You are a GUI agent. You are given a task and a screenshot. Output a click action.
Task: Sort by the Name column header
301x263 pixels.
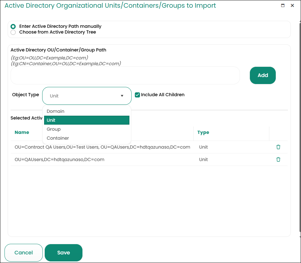(22, 132)
